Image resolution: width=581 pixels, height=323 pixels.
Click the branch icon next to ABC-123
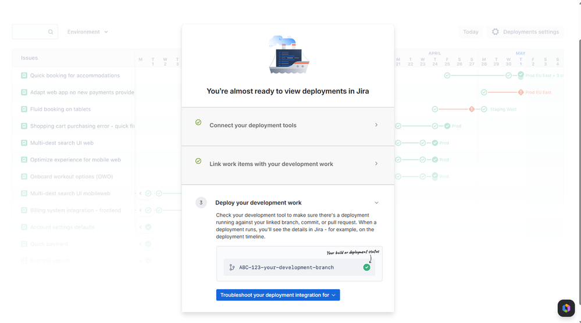232,267
